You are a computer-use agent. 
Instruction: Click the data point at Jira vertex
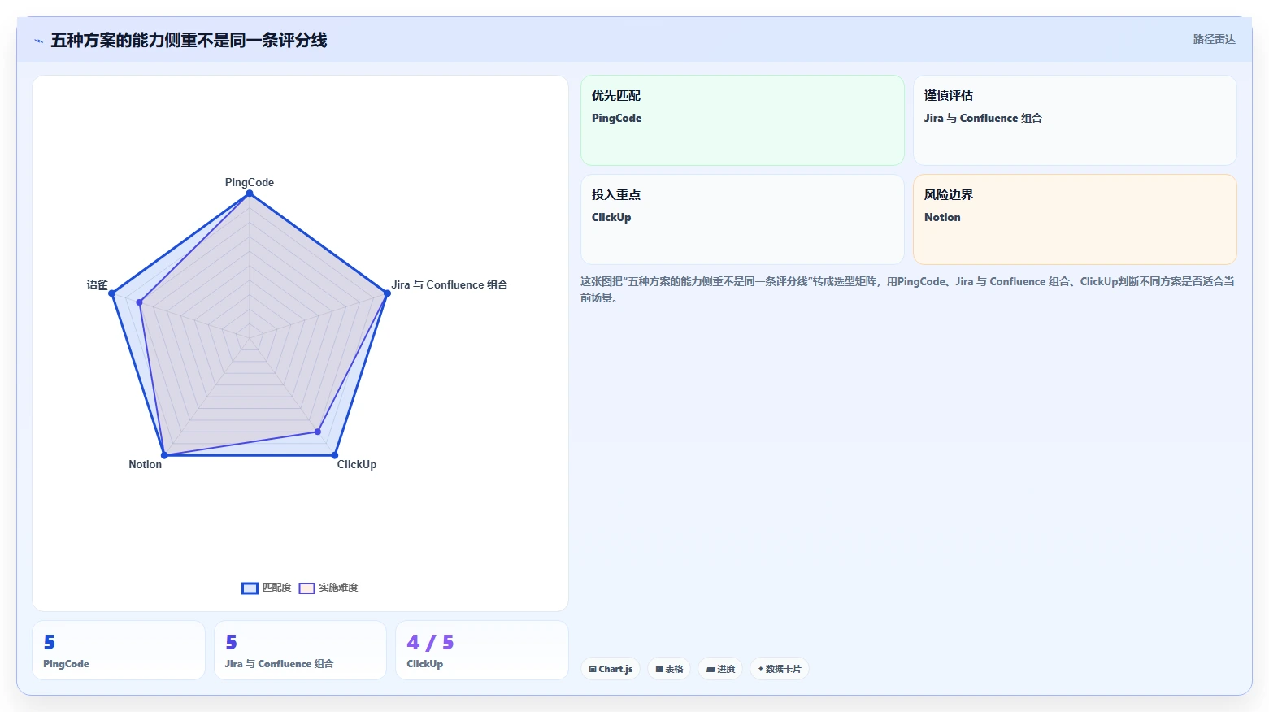coord(387,293)
